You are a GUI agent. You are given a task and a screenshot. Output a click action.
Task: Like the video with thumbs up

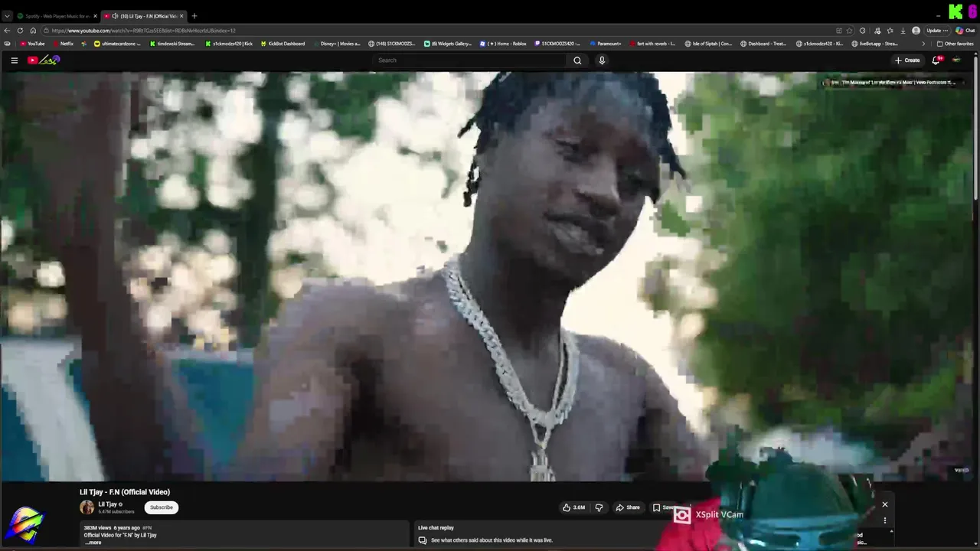pos(574,507)
